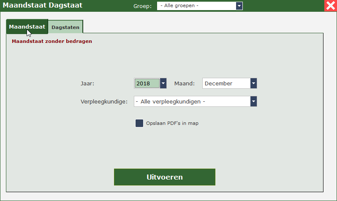Click the arrow of the Groep dropdown
This screenshot has width=337, height=201.
239,6
